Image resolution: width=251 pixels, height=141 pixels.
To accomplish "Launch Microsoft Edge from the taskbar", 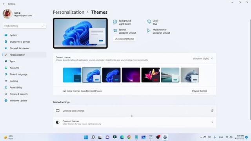I will pos(122,137).
